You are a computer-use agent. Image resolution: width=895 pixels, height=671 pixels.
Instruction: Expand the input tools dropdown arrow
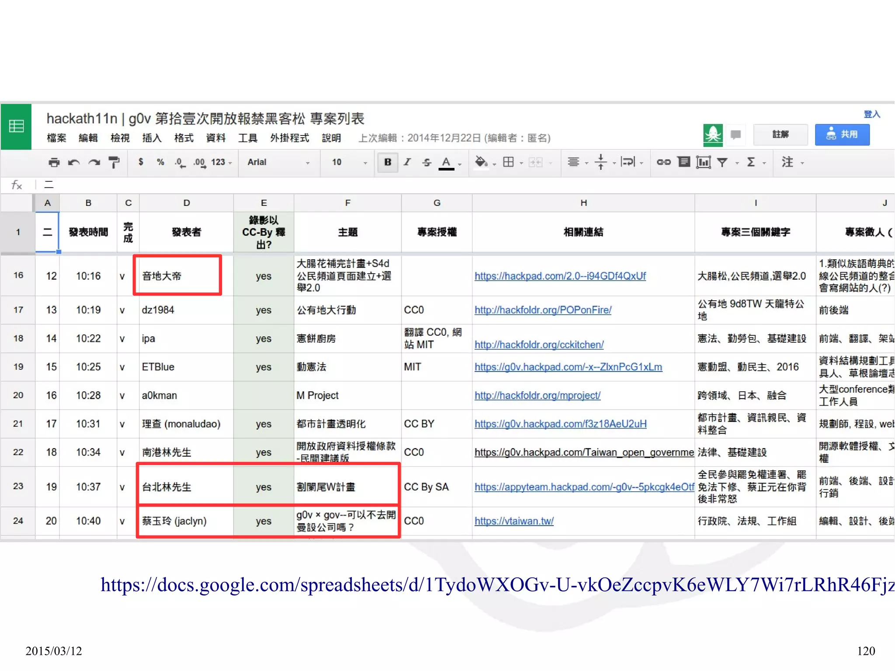click(802, 163)
